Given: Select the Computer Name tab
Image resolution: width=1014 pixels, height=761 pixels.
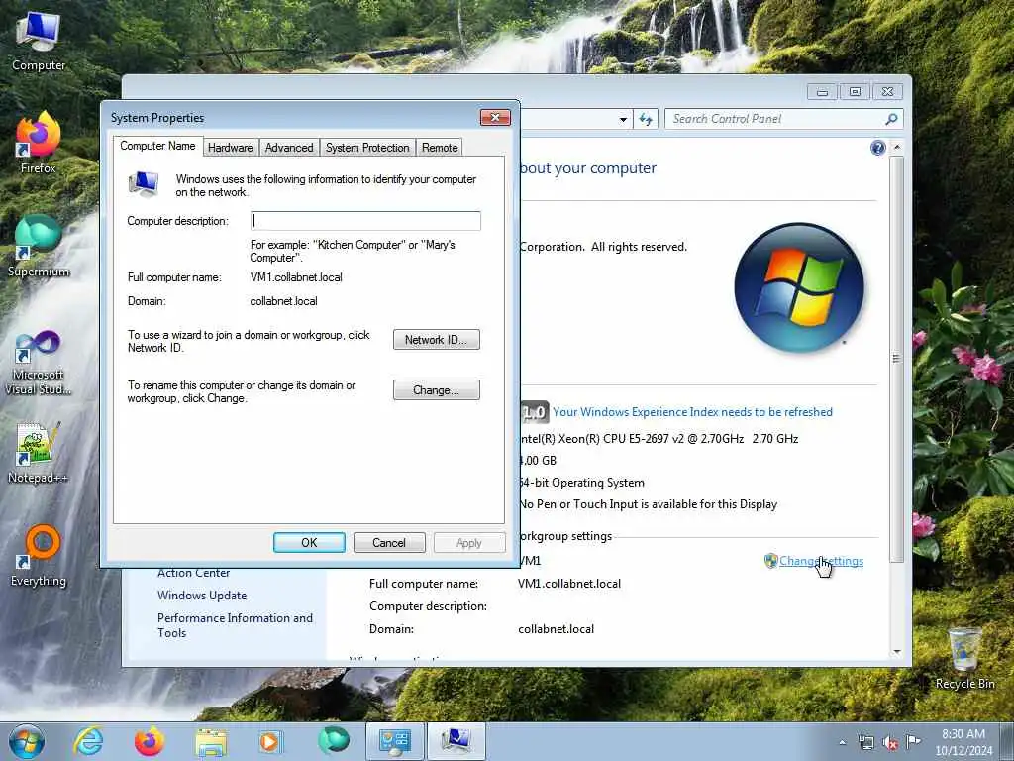Looking at the screenshot, I should (x=157, y=147).
